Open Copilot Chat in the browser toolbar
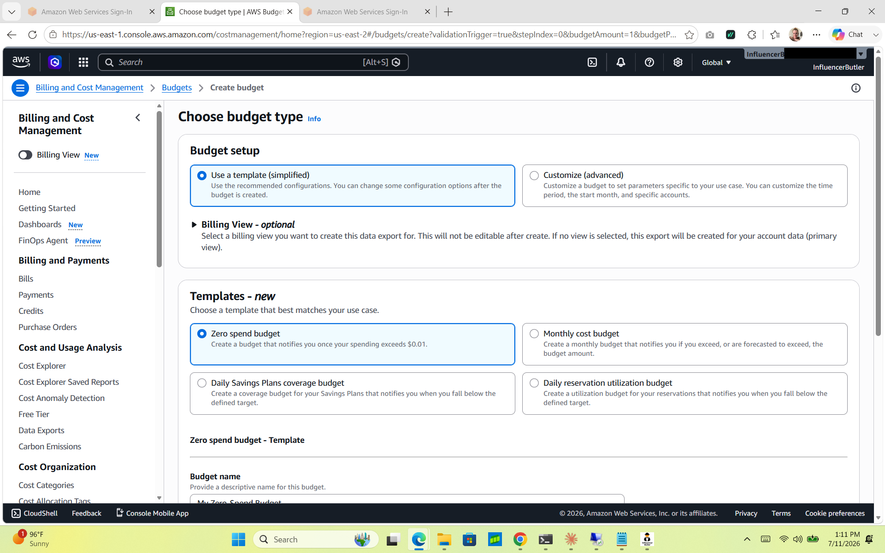Viewport: 885px width, 553px height. tap(848, 35)
